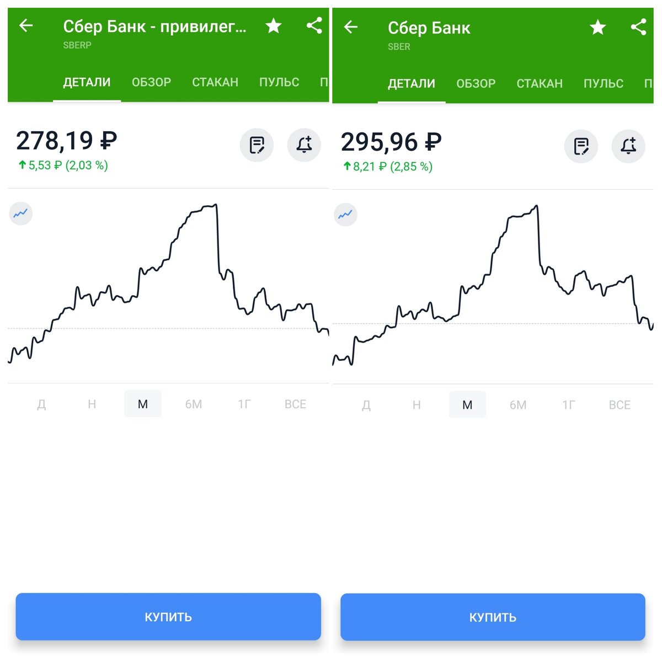This screenshot has width=662, height=662.
Task: Open СТАКАН tab on SBER page
Action: (x=540, y=84)
